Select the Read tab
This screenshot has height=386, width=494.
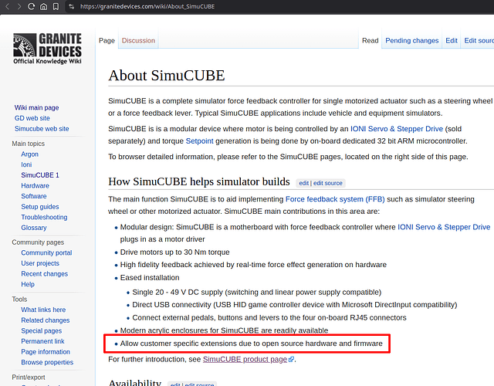coord(370,41)
